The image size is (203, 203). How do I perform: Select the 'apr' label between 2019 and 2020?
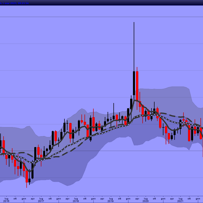click(x=137, y=198)
